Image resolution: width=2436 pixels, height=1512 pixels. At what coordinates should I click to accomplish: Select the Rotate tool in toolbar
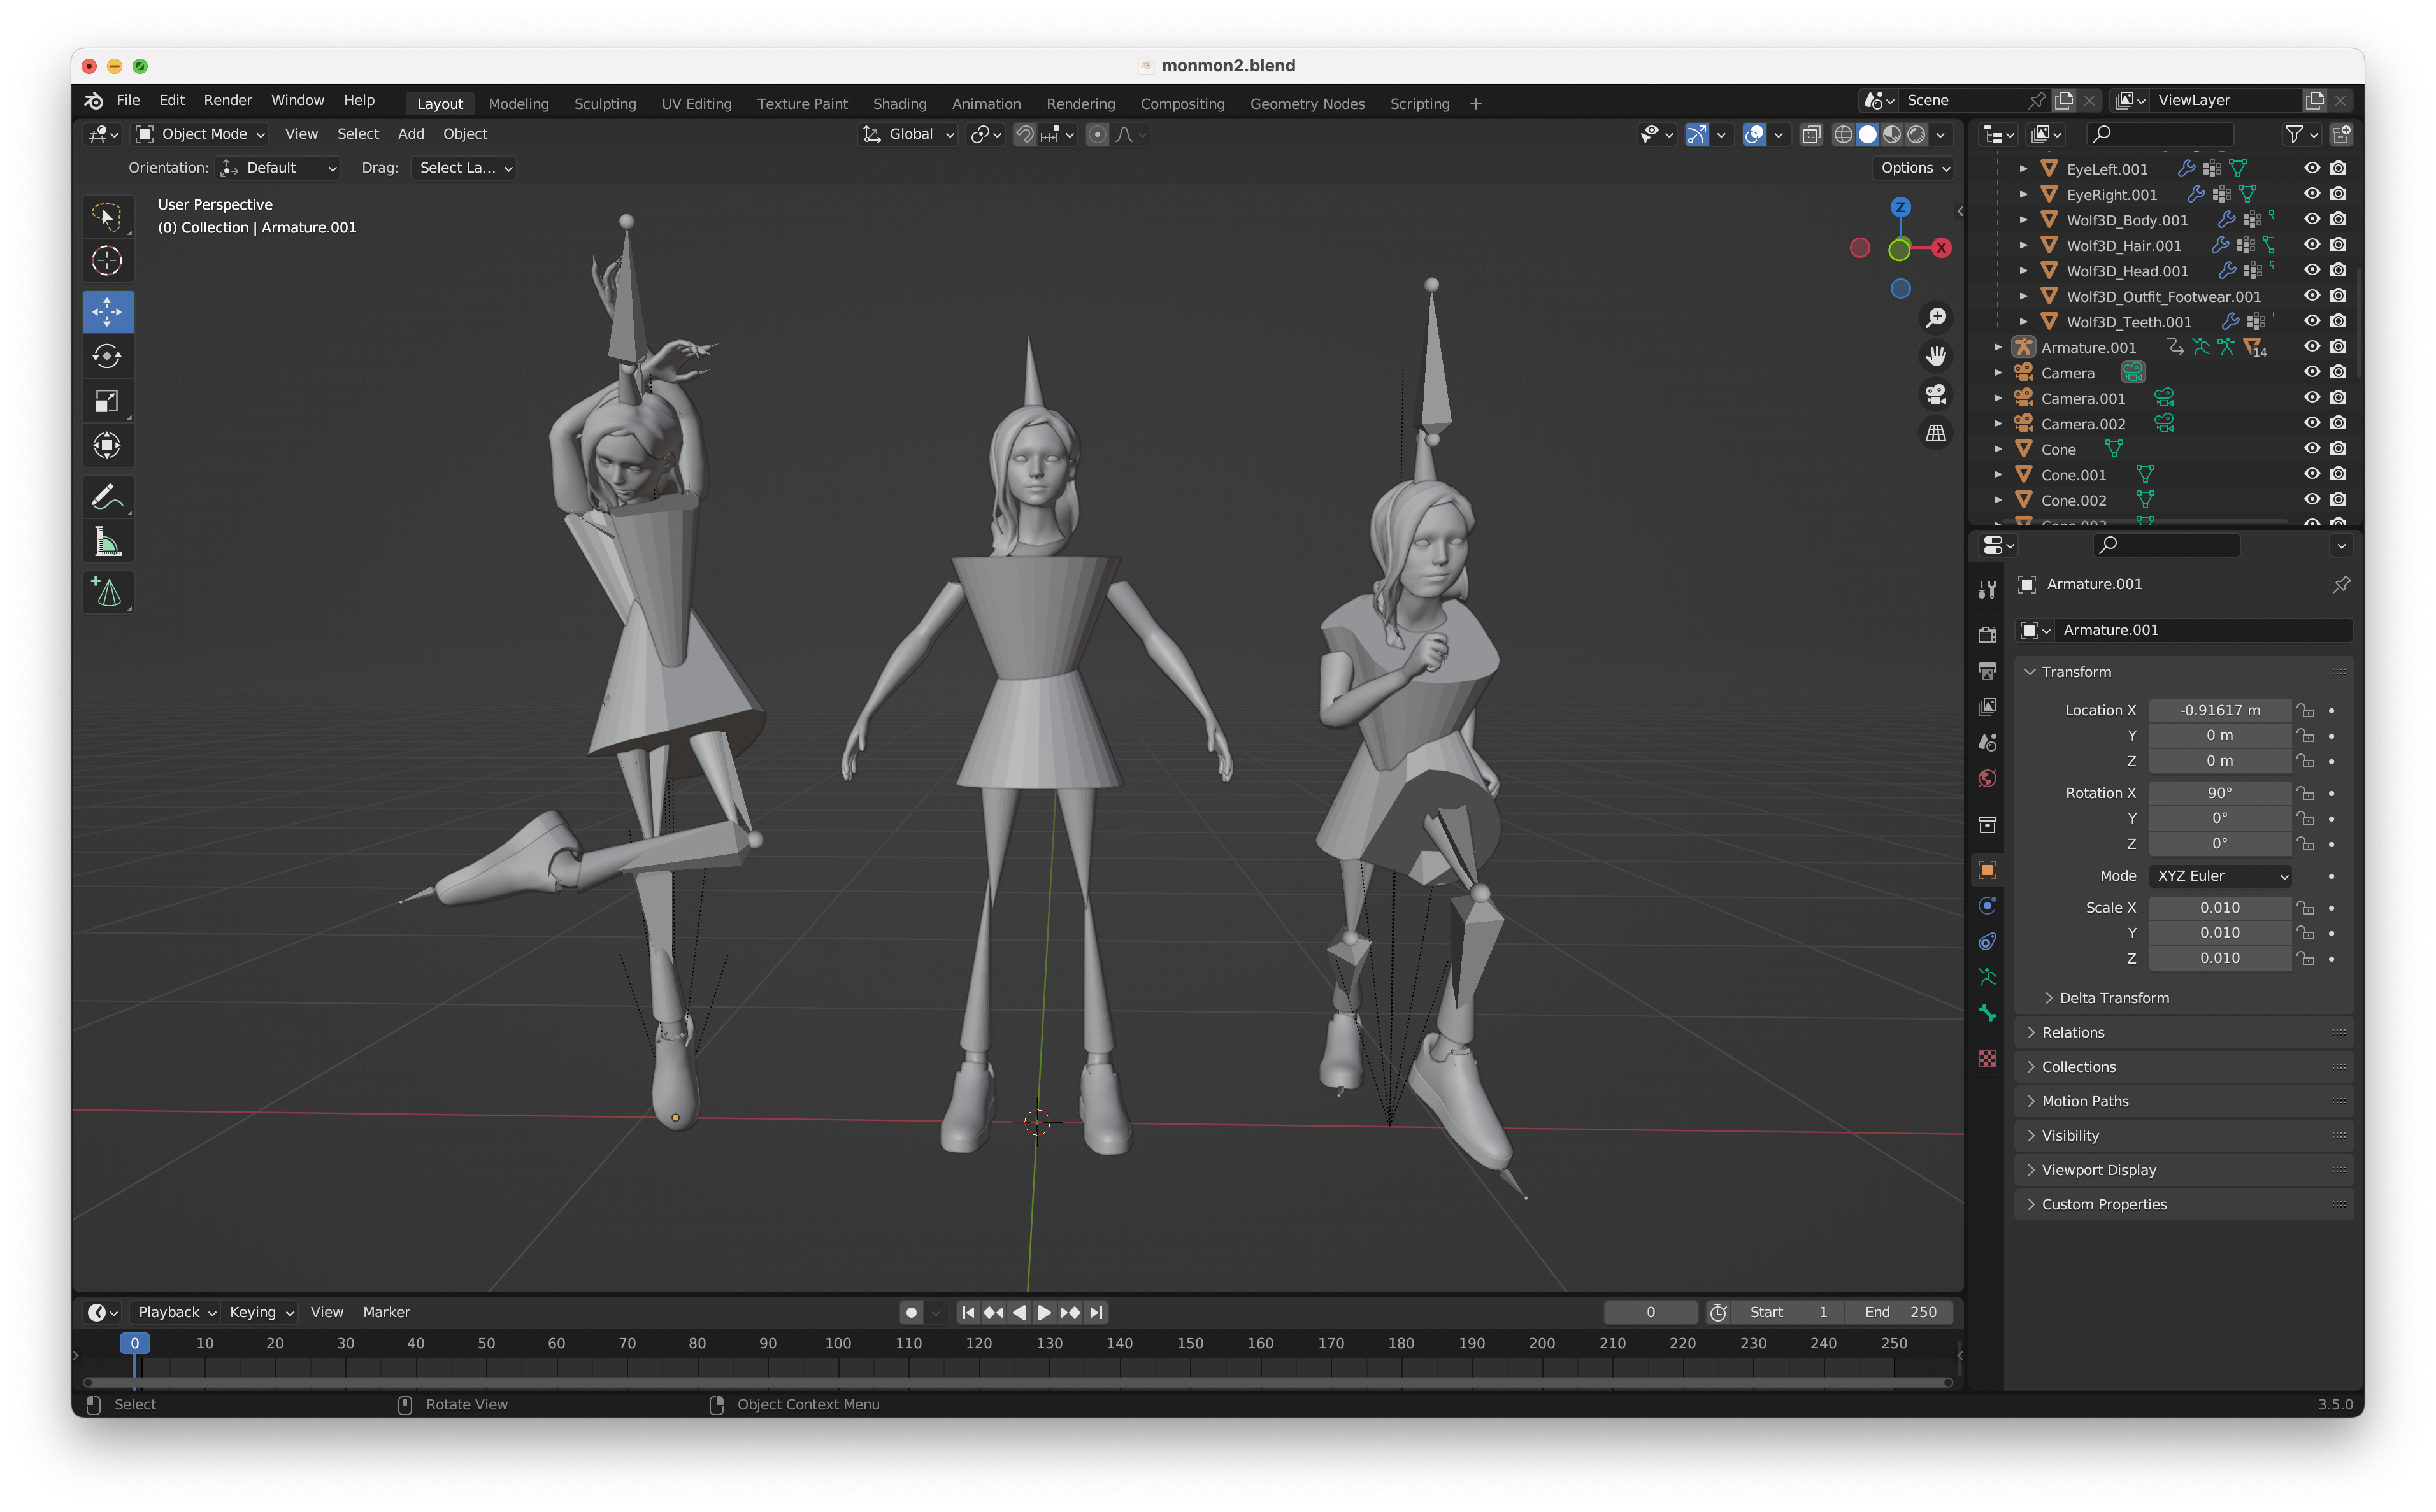(x=107, y=356)
